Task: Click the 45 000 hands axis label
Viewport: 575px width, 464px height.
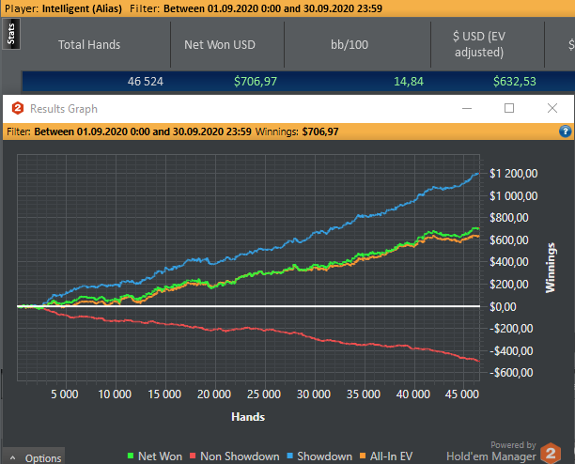Action: 462,394
